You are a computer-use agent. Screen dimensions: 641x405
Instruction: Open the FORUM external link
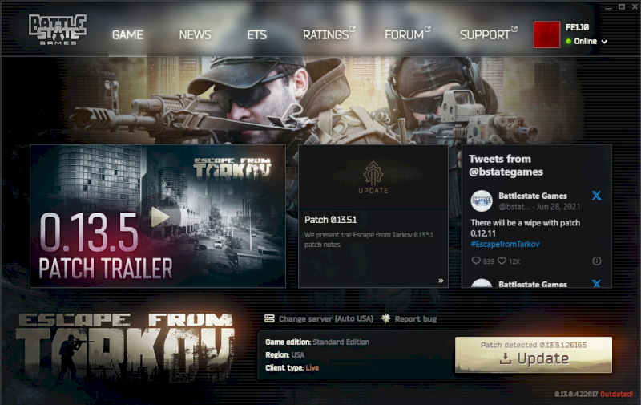click(407, 34)
